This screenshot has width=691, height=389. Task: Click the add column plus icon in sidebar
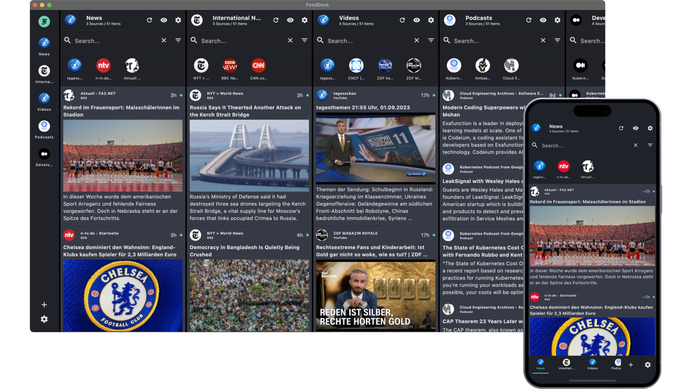[44, 305]
